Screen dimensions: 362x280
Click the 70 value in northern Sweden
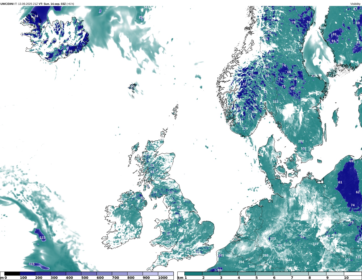pyautogui.click(x=308, y=22)
